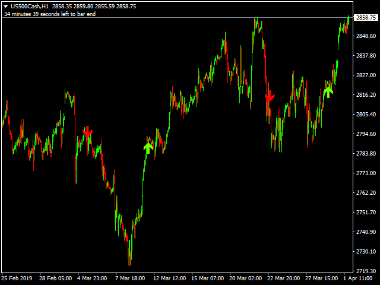Click the 12 Mar 12:00 time label
The height and width of the screenshot is (285, 380).
(x=169, y=278)
